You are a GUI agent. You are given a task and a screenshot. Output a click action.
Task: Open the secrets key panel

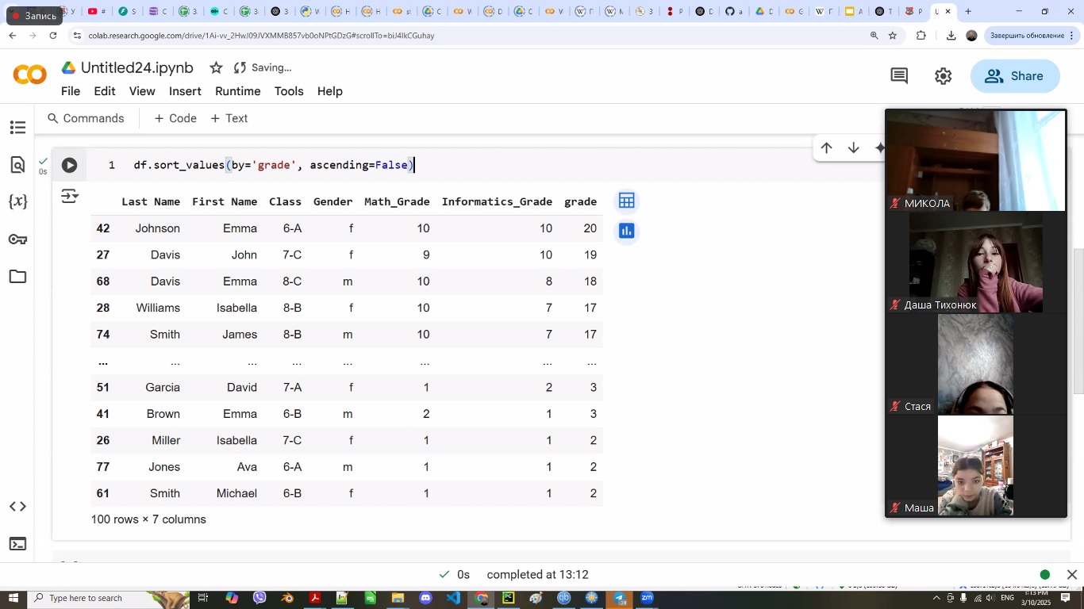[17, 239]
